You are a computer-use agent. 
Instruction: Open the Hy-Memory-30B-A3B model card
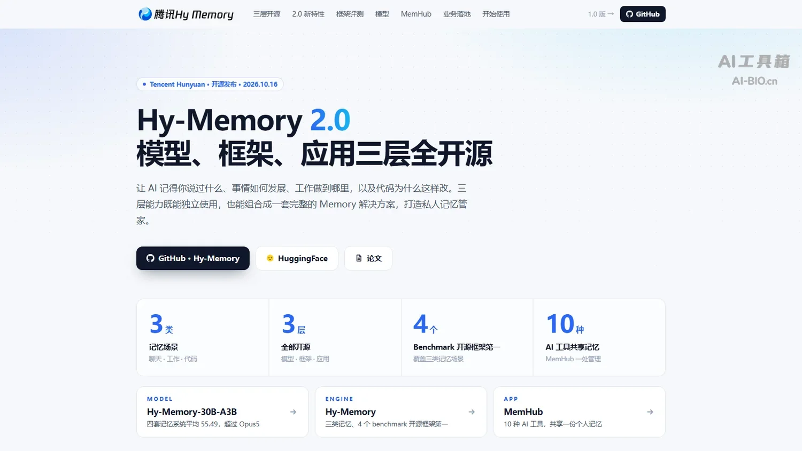[x=222, y=412]
